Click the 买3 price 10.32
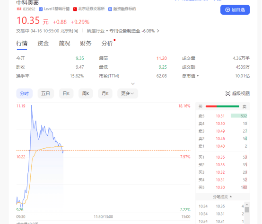Viewport: 262px width, 224px height. click(x=220, y=172)
